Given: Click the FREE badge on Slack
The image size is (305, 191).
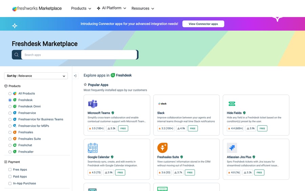Looking at the screenshot, I should tap(193, 128).
